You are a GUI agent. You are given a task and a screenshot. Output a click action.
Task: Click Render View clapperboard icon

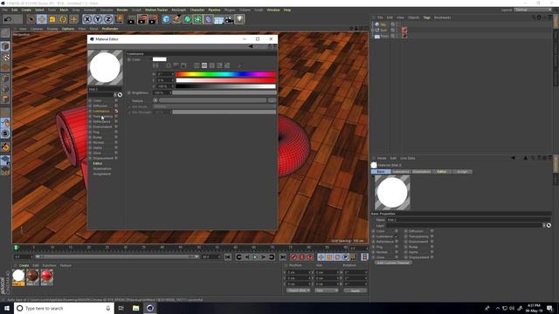[132, 19]
